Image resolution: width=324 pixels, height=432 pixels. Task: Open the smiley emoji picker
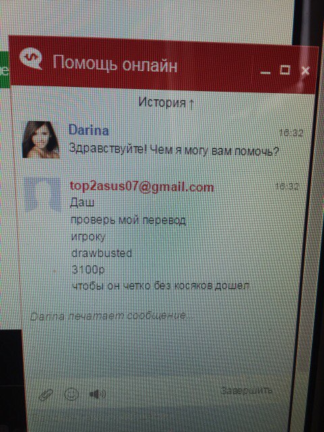point(72,394)
